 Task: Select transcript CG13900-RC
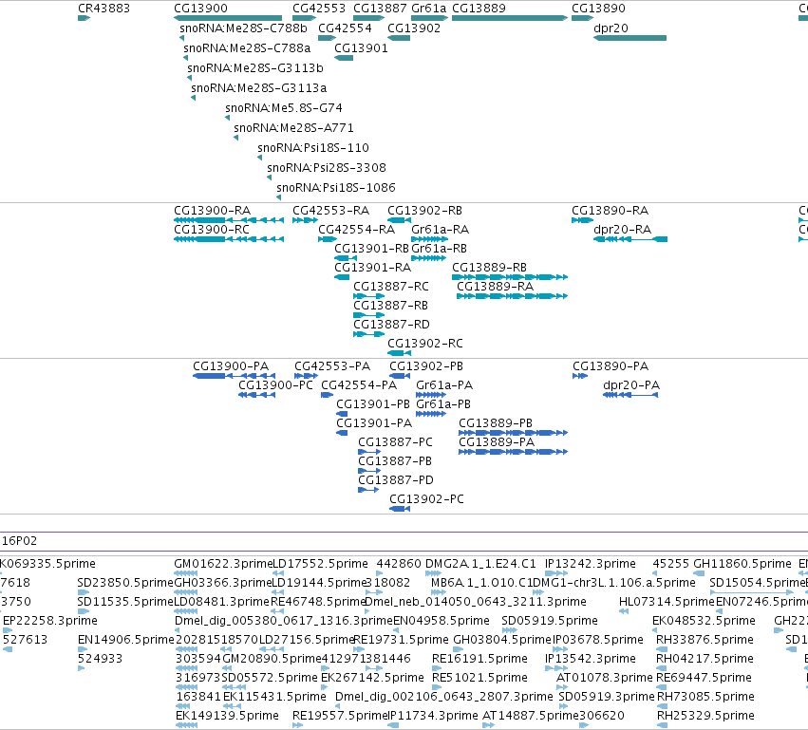coord(229,239)
